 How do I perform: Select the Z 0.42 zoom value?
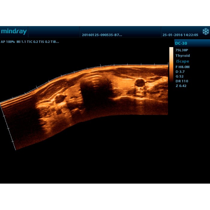click(181, 86)
